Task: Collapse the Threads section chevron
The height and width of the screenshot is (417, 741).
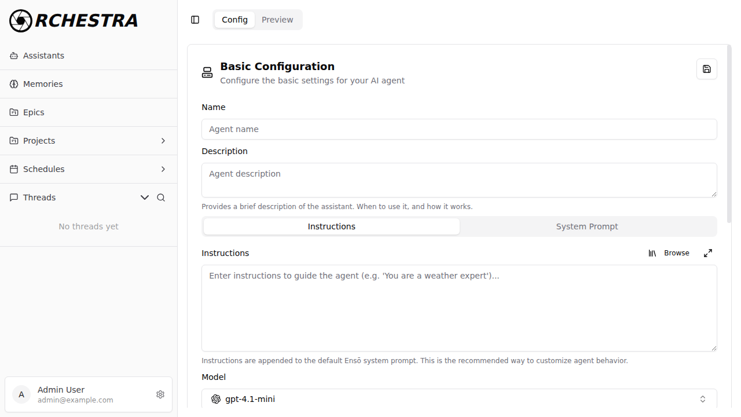Action: (145, 197)
